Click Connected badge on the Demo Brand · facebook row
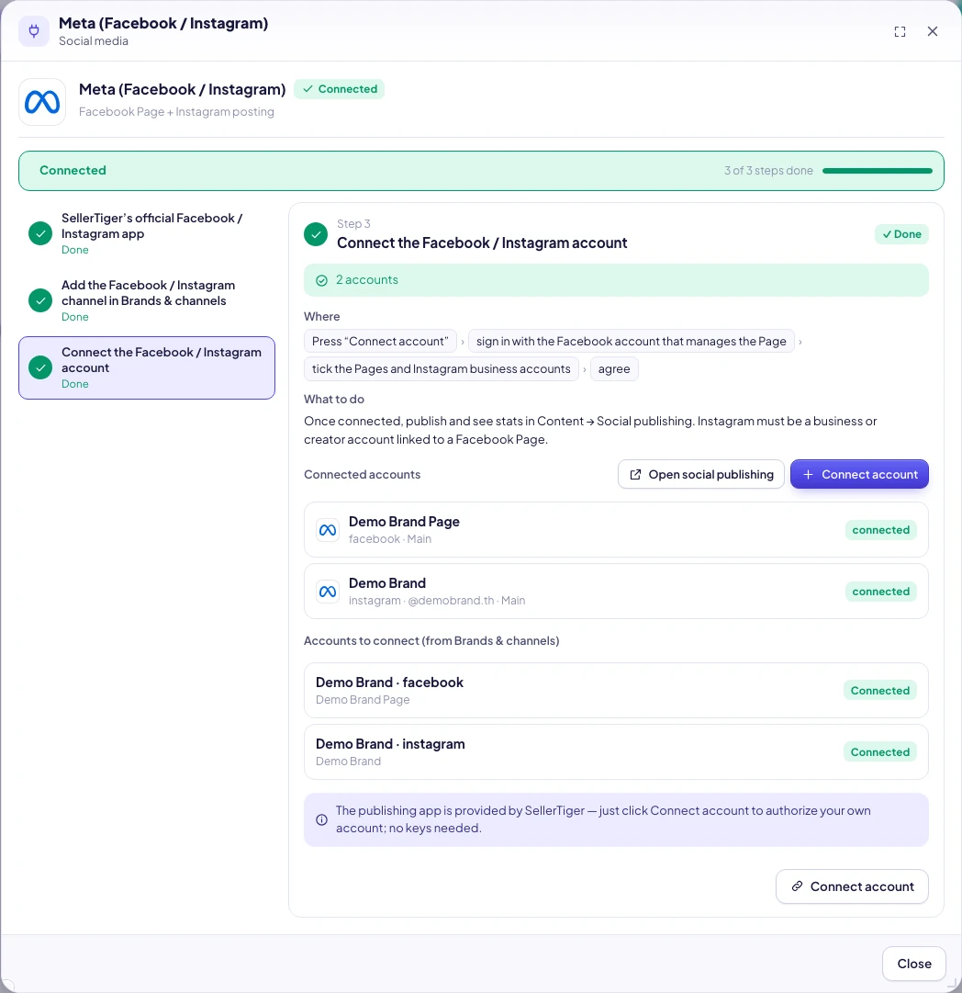Screen dimensions: 962x993 pyautogui.click(x=879, y=690)
